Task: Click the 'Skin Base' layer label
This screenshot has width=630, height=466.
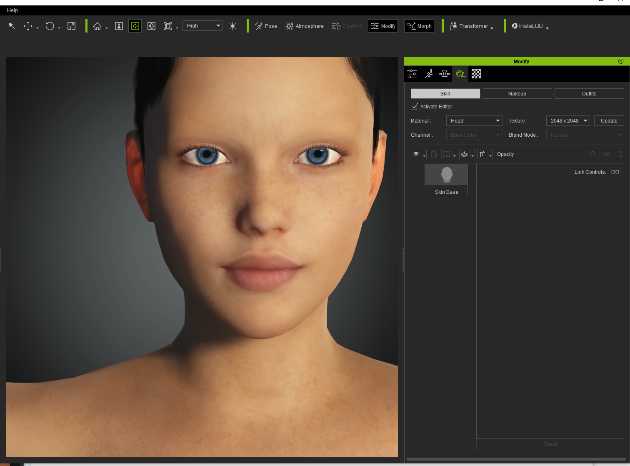Action: pos(446,192)
